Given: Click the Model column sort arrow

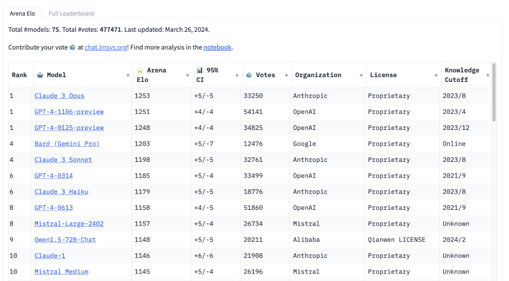Looking at the screenshot, I should click(128, 75).
